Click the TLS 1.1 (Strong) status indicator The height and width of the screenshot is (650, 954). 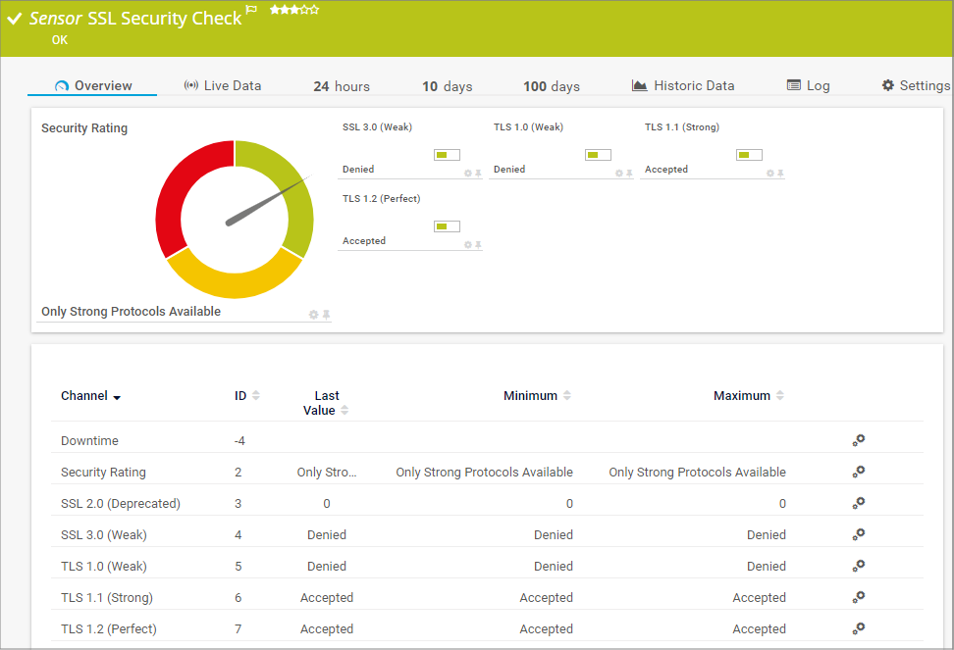749,155
